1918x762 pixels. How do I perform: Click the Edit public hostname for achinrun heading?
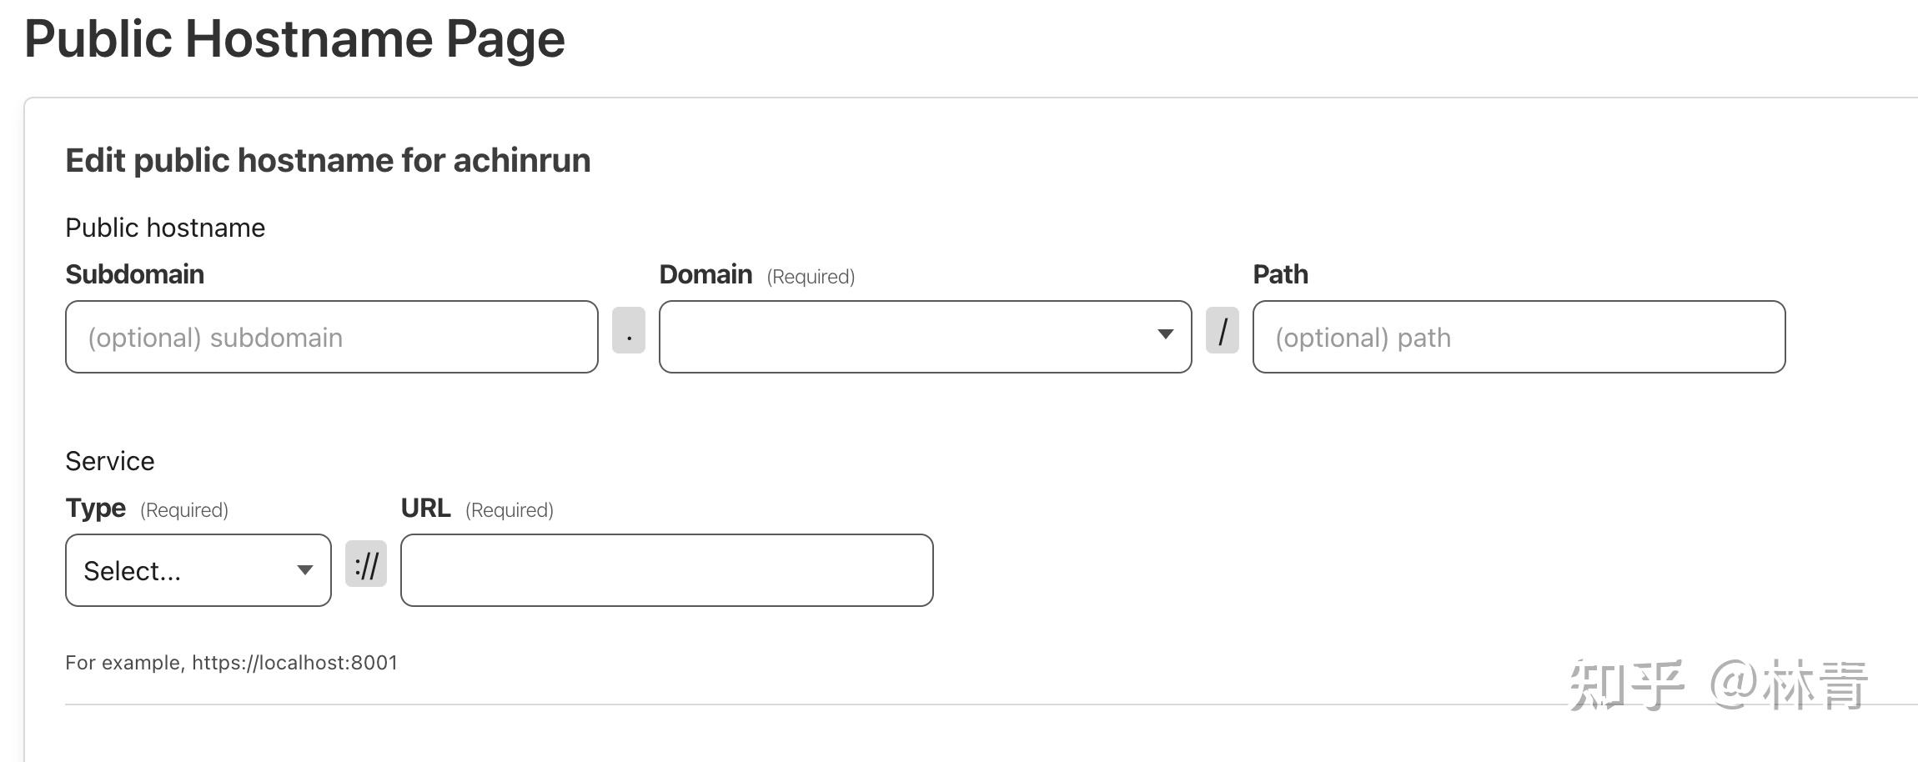pyautogui.click(x=328, y=159)
